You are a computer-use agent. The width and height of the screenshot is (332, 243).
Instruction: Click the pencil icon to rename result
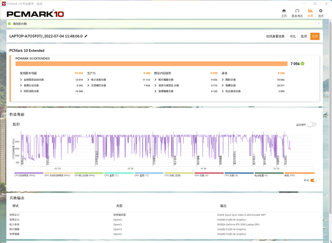point(86,36)
